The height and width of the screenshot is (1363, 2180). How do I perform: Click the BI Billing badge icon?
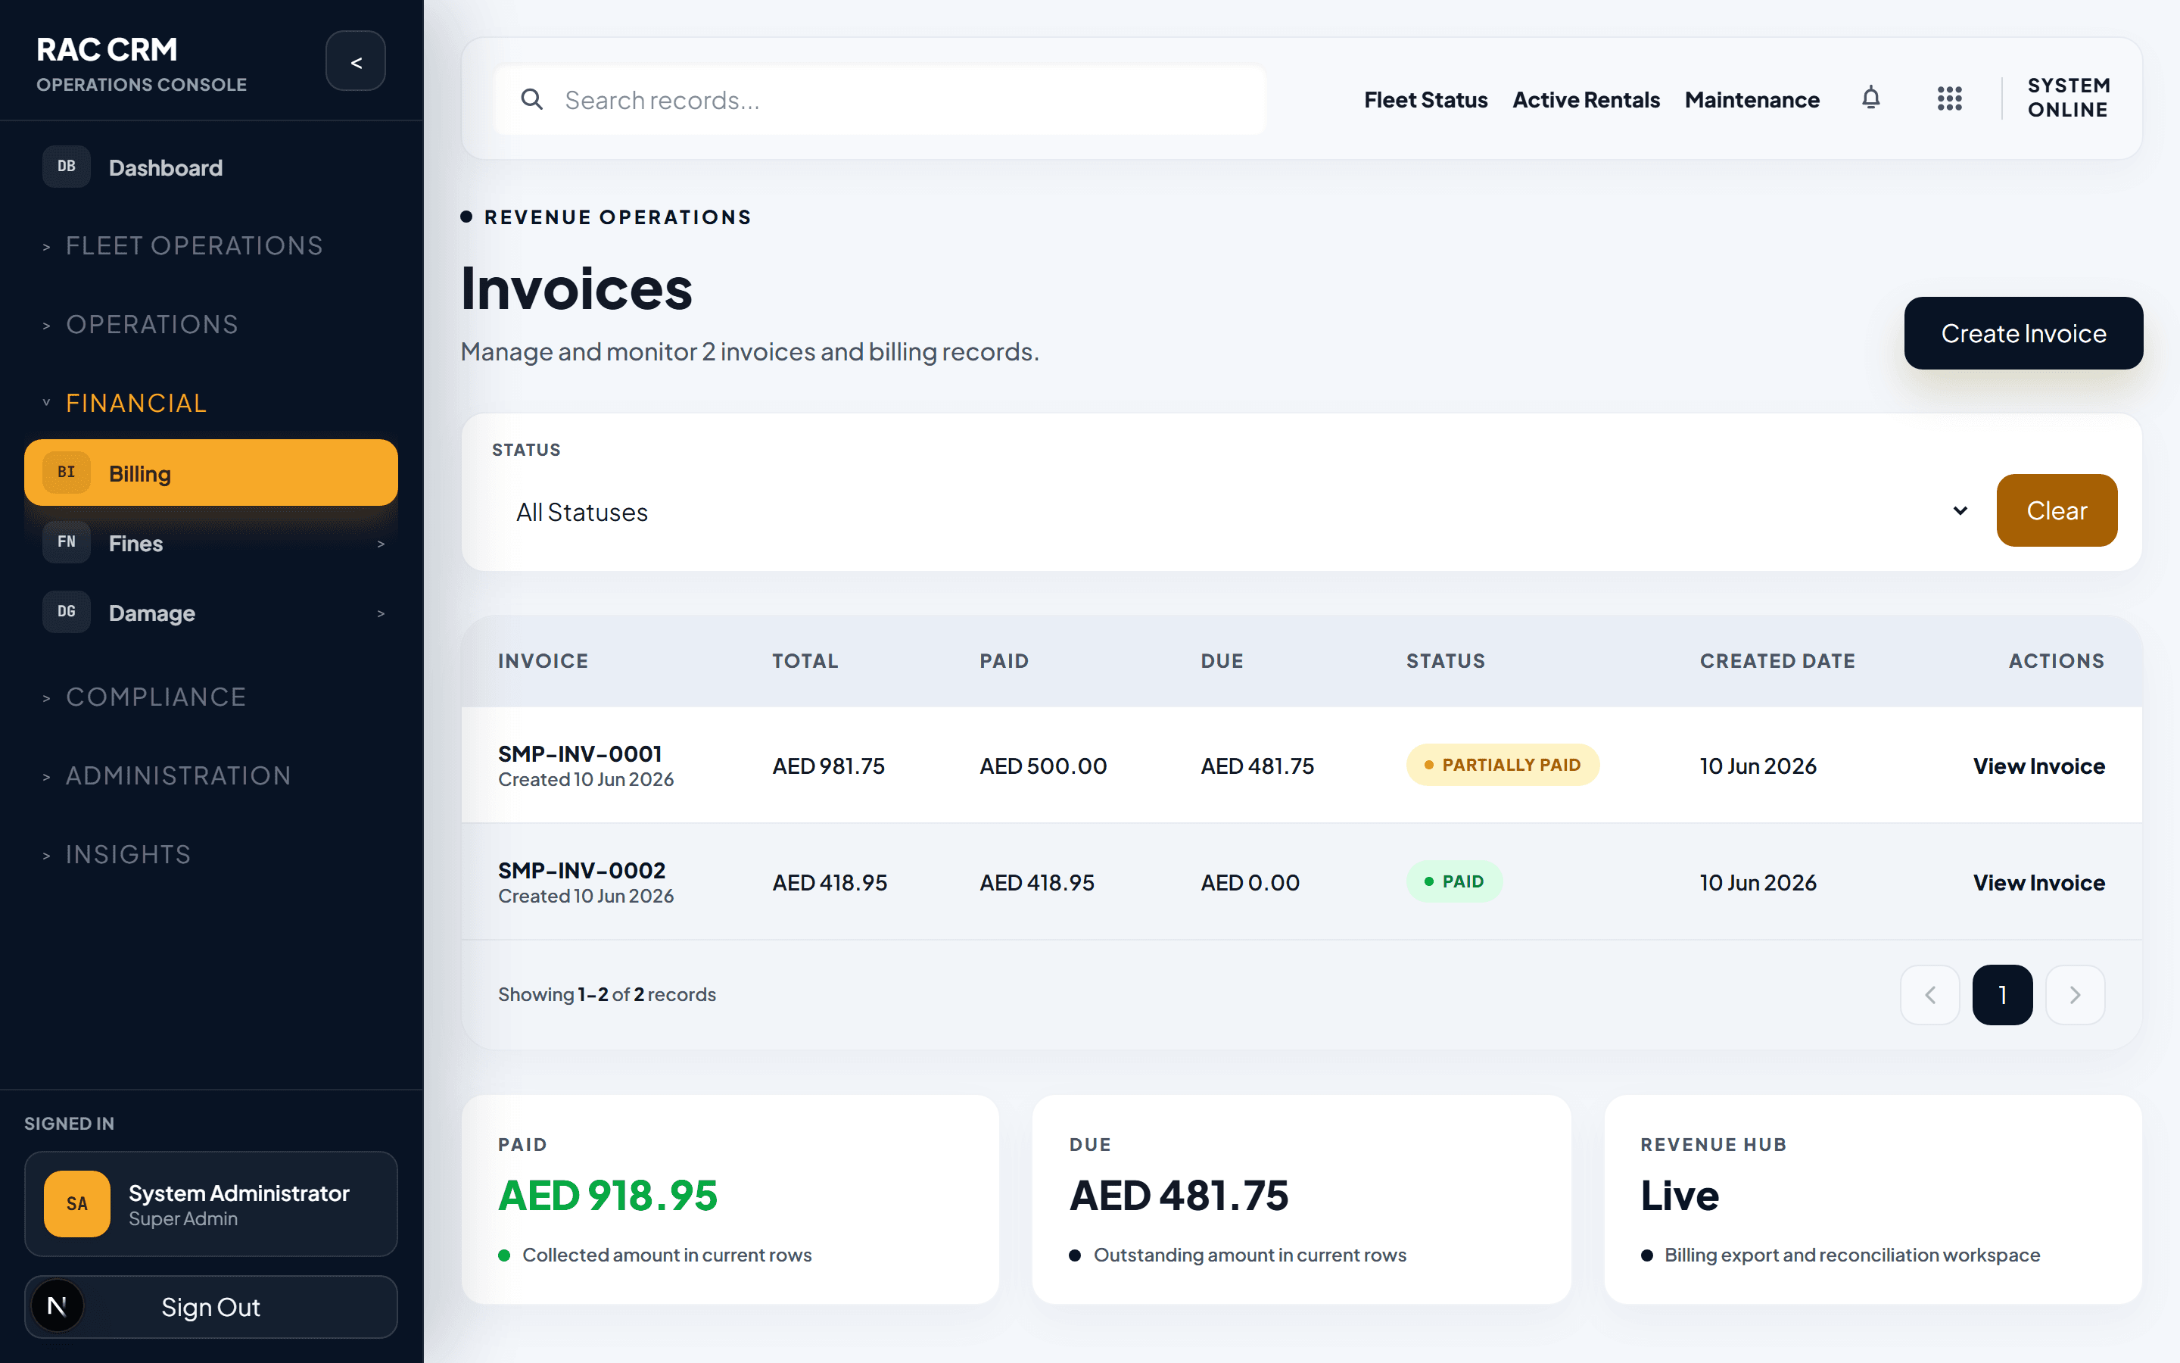(x=67, y=473)
